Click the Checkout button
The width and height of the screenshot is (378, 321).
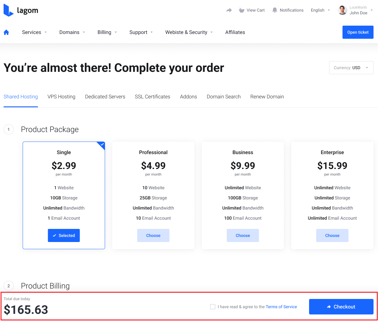(341, 307)
